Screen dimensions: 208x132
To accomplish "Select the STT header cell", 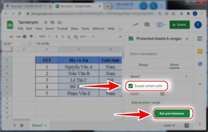I will (x=47, y=60).
